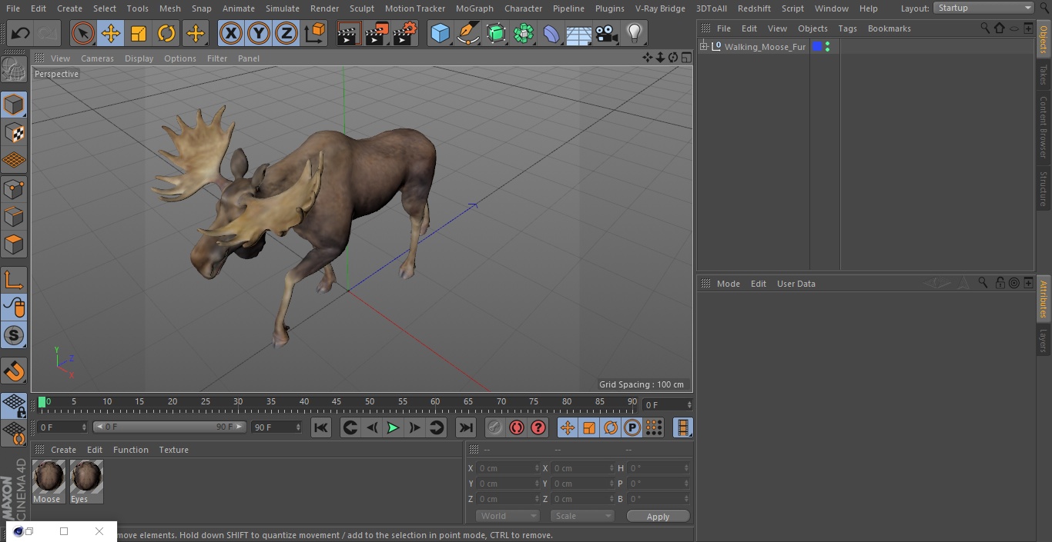Viewport: 1052px width, 542px height.
Task: Toggle Parameter keyframe recording P
Action: point(632,427)
